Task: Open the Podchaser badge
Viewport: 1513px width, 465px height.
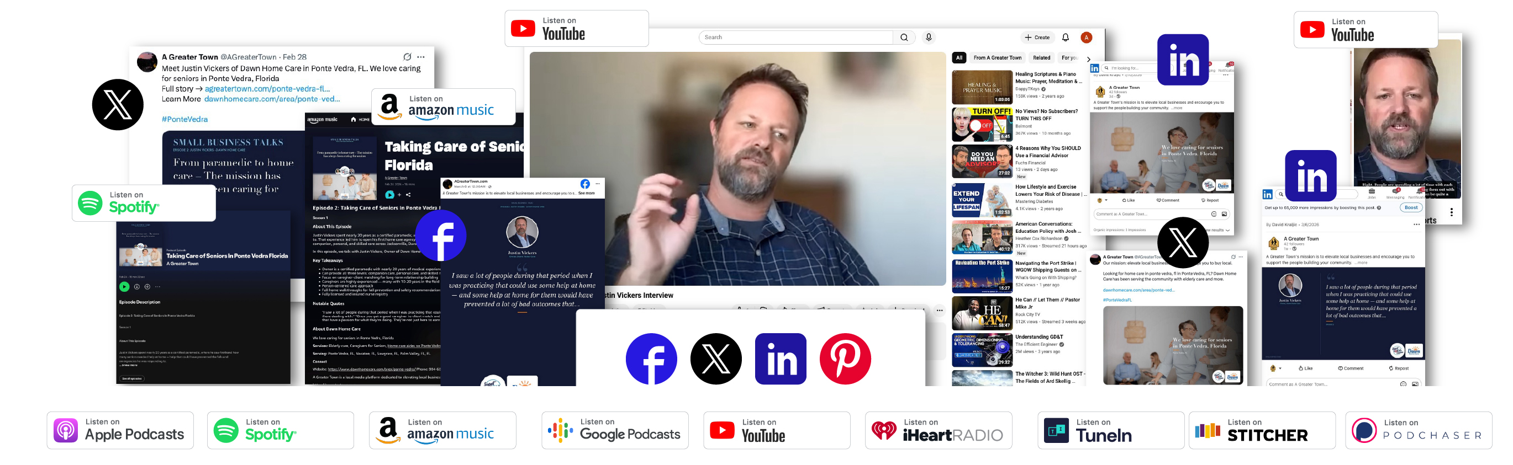Action: point(1419,430)
